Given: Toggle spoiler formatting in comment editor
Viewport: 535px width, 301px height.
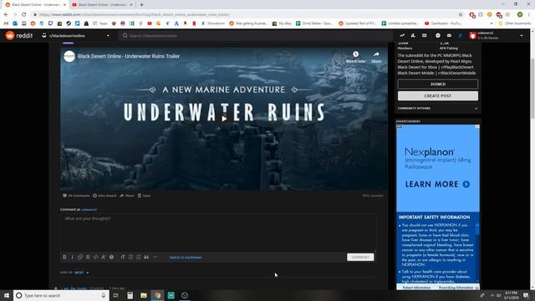Looking at the screenshot, I should pyautogui.click(x=111, y=257).
